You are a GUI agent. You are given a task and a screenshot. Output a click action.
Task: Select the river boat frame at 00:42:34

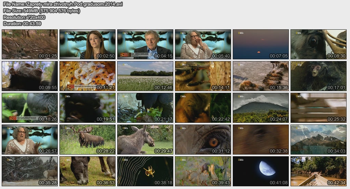click(x=319, y=171)
